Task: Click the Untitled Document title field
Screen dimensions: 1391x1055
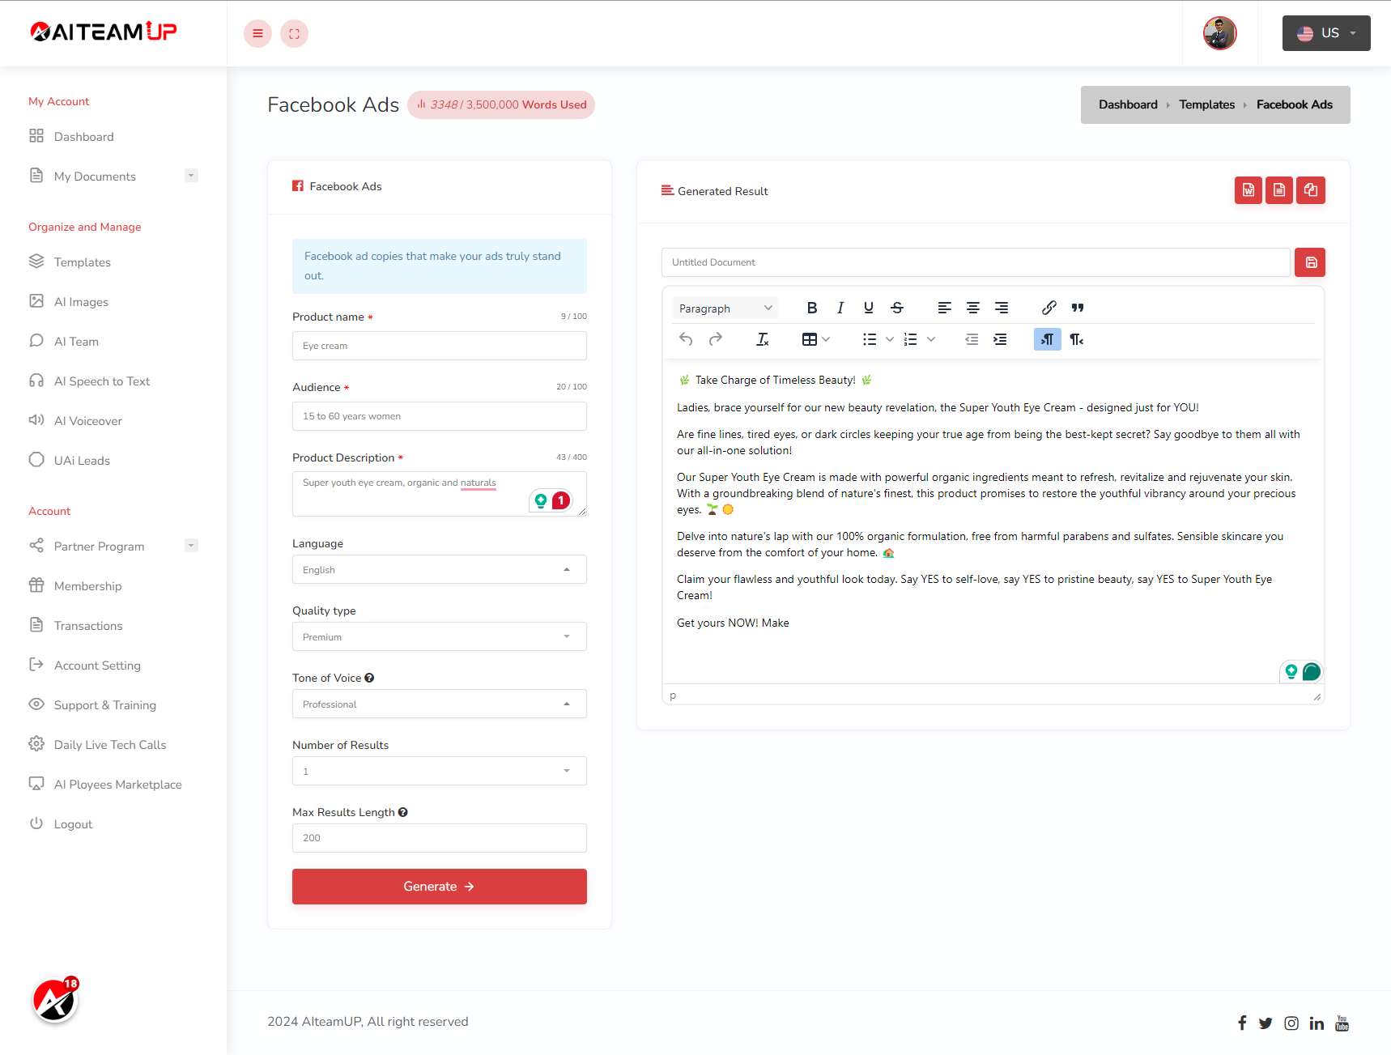Action: pyautogui.click(x=976, y=262)
